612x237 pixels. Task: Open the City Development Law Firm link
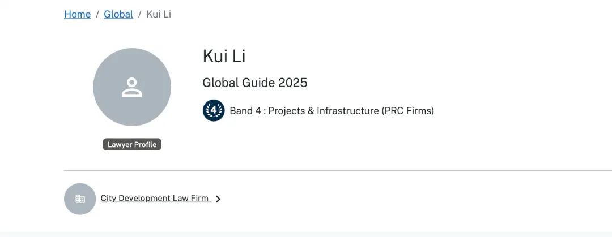(x=155, y=199)
